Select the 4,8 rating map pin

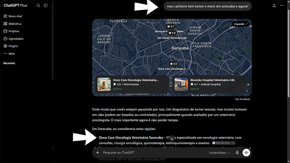click(x=172, y=33)
